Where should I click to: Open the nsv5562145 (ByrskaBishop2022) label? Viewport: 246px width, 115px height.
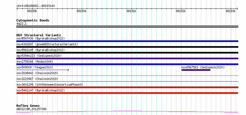point(41,50)
